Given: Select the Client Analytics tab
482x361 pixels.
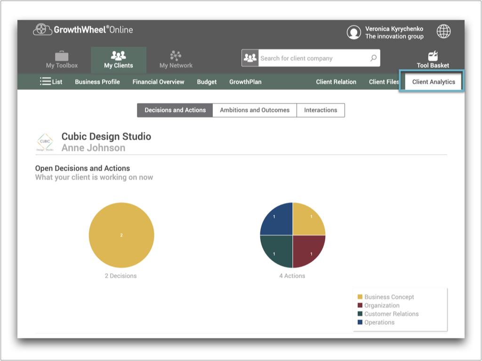Looking at the screenshot, I should [x=434, y=82].
